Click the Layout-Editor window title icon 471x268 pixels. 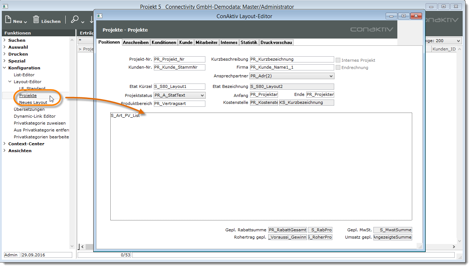pos(99,16)
